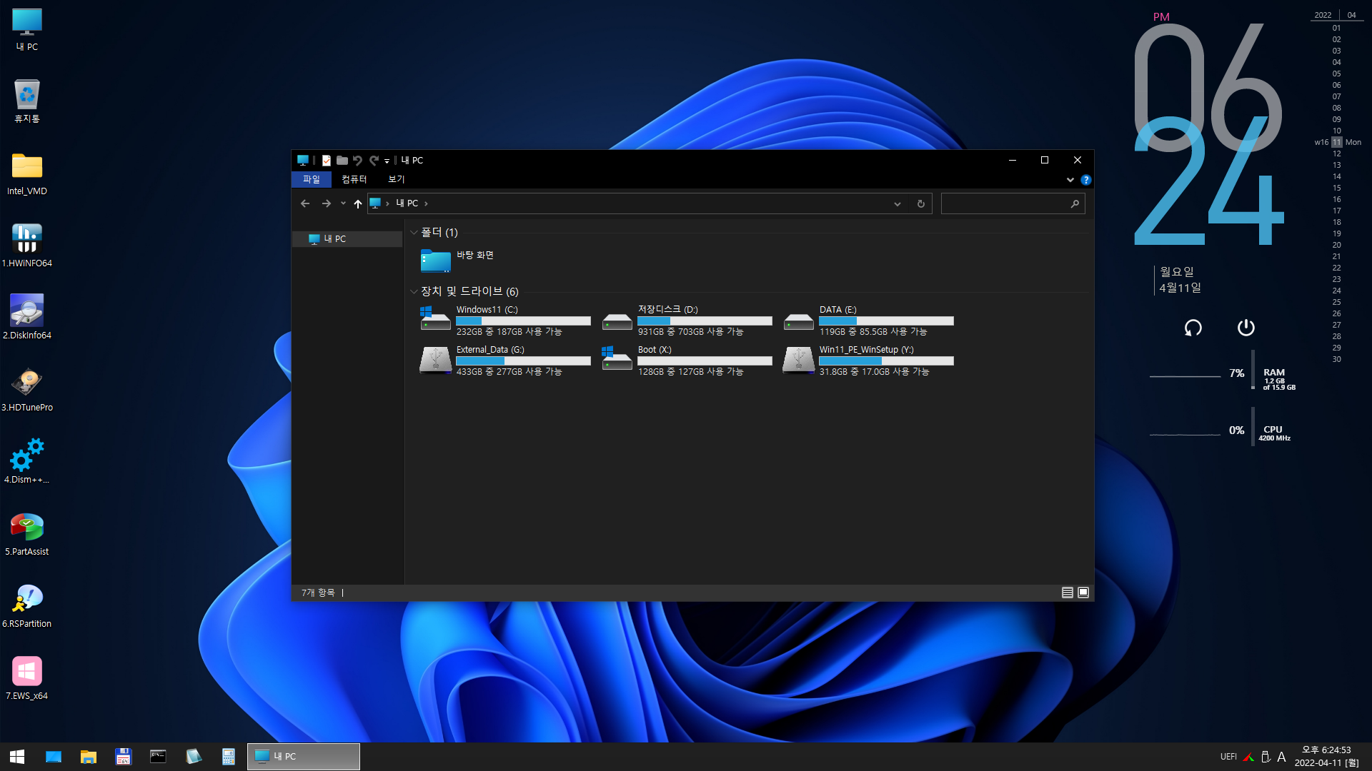Go back in Explorer navigation
The width and height of the screenshot is (1372, 771).
tap(305, 203)
